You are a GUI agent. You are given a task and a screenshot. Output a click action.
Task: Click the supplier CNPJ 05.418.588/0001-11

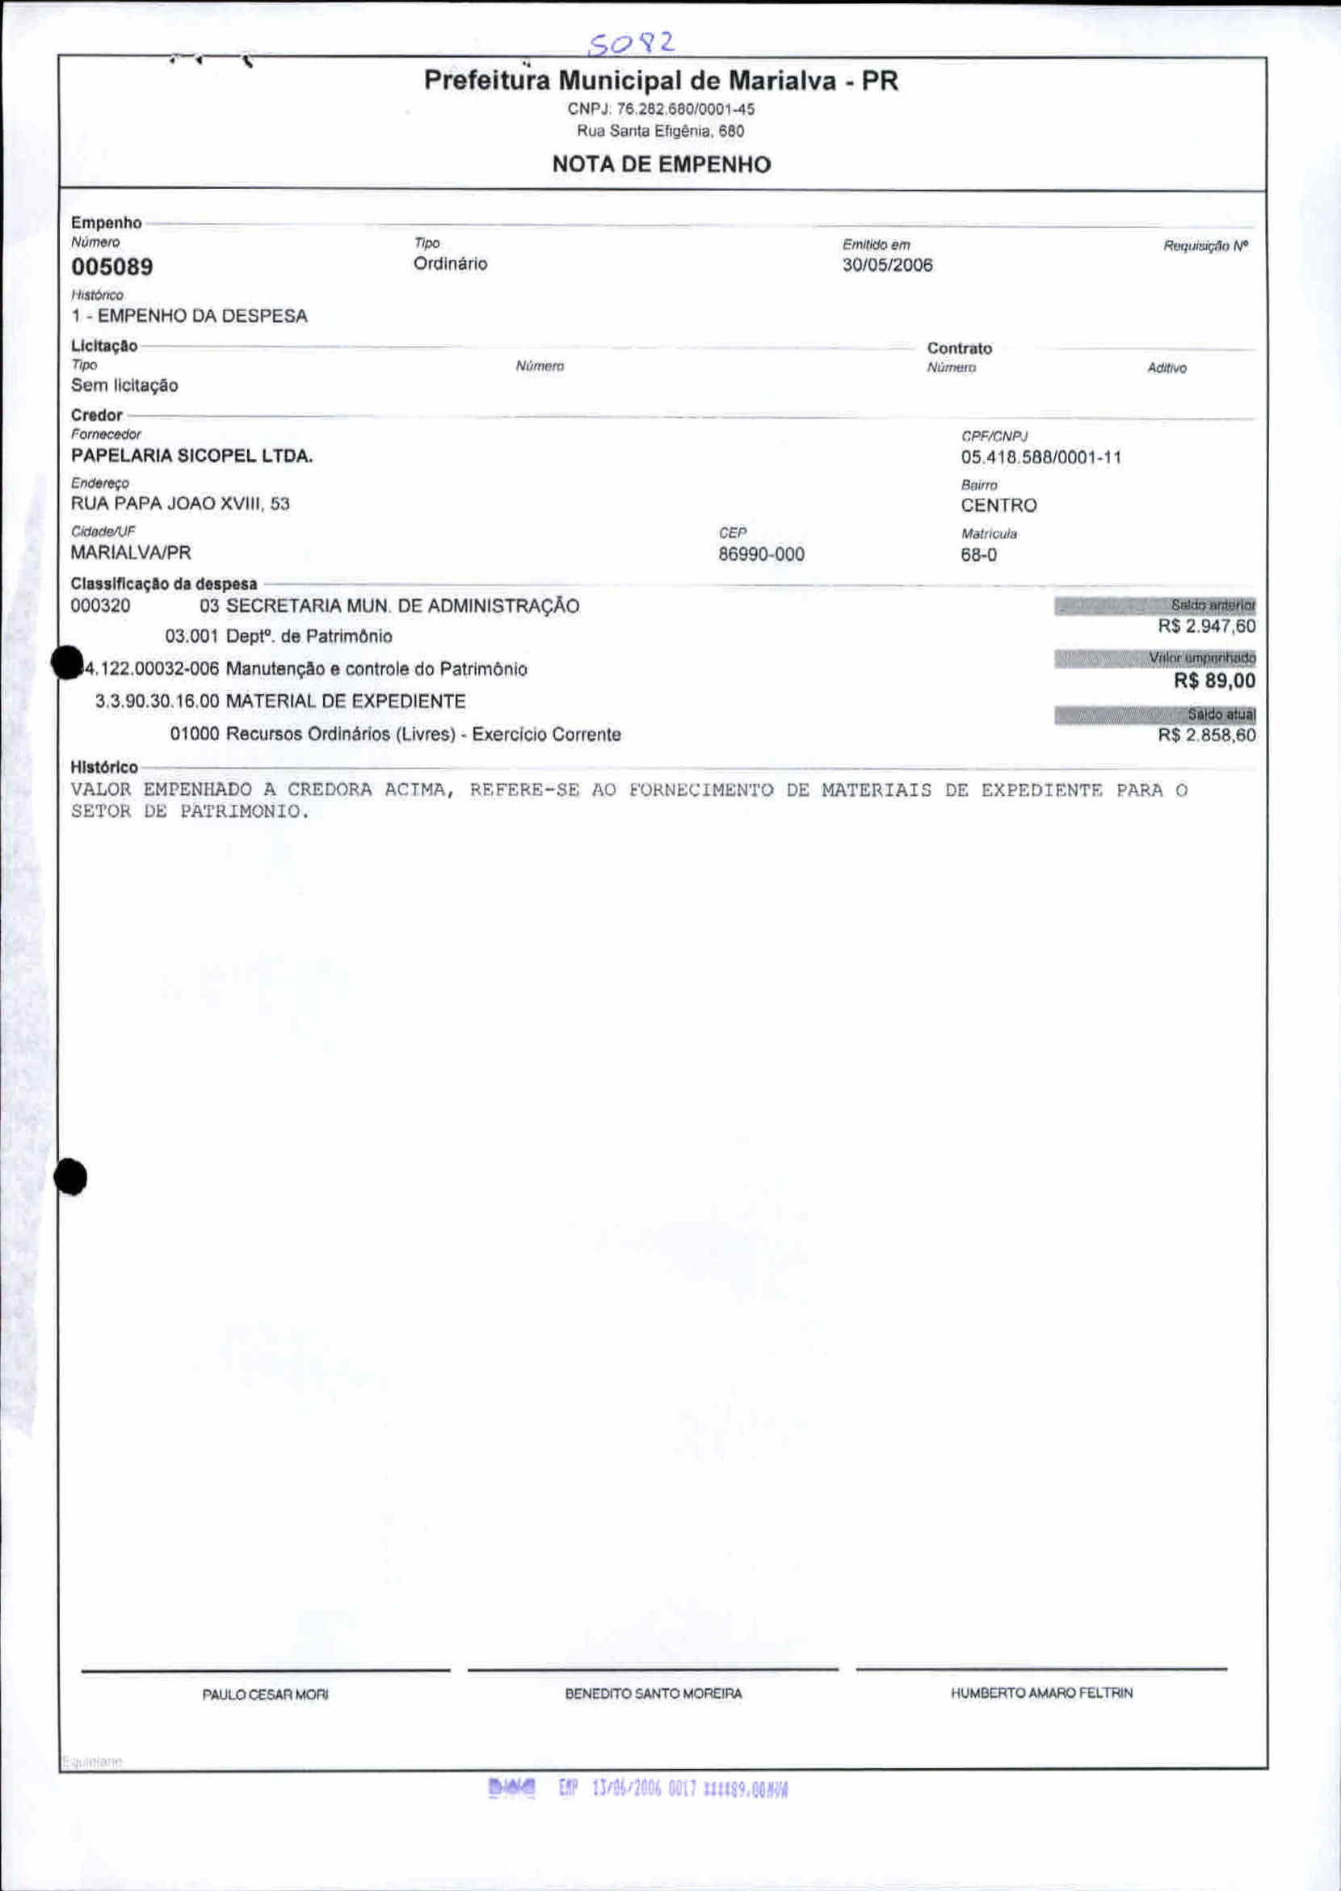tap(1041, 457)
